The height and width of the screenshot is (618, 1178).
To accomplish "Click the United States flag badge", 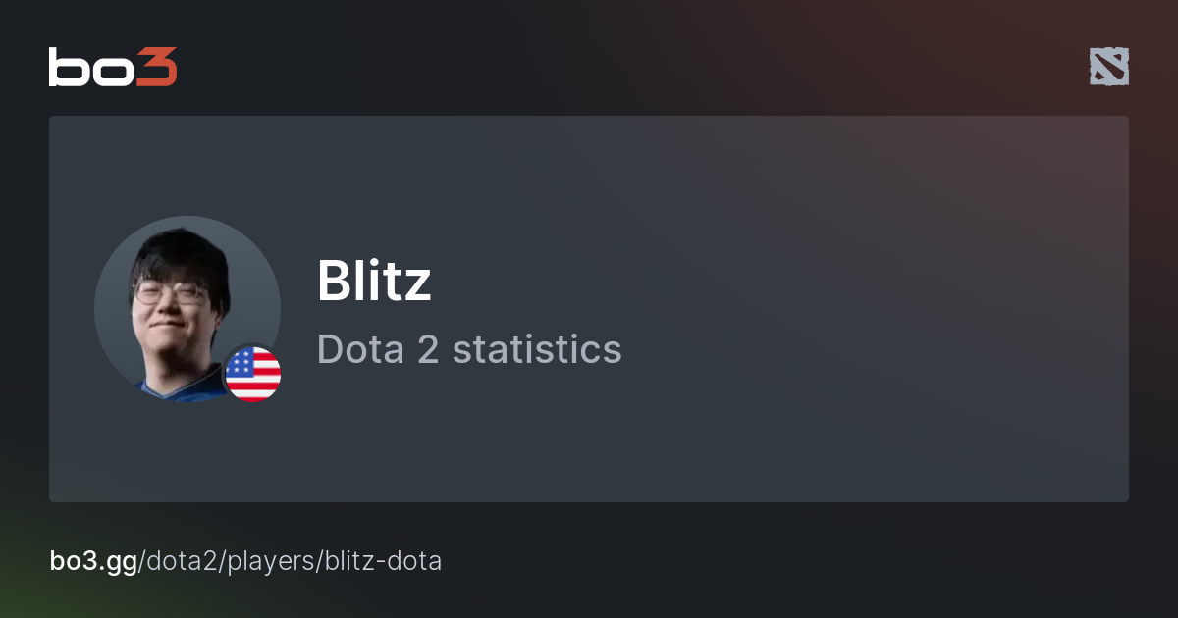I will pos(253,374).
